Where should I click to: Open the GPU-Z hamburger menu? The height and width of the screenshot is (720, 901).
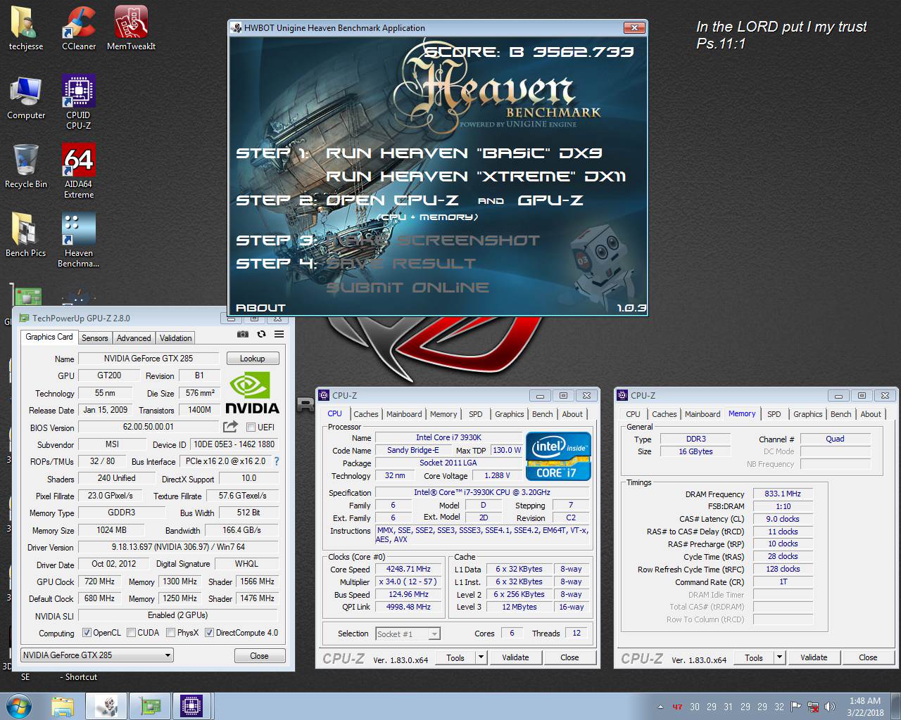[279, 335]
